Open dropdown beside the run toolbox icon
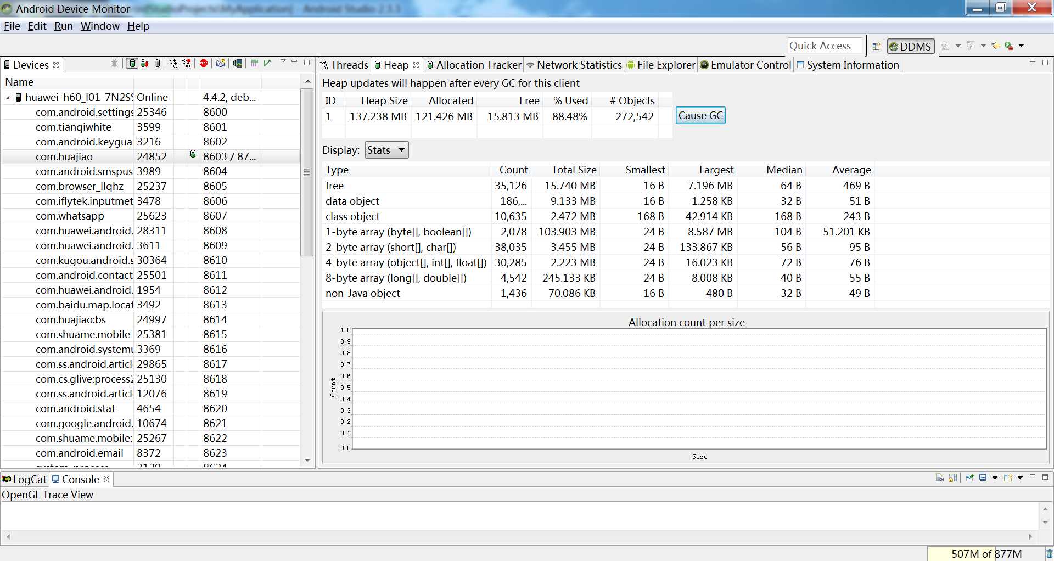1054x561 pixels. tap(1022, 46)
